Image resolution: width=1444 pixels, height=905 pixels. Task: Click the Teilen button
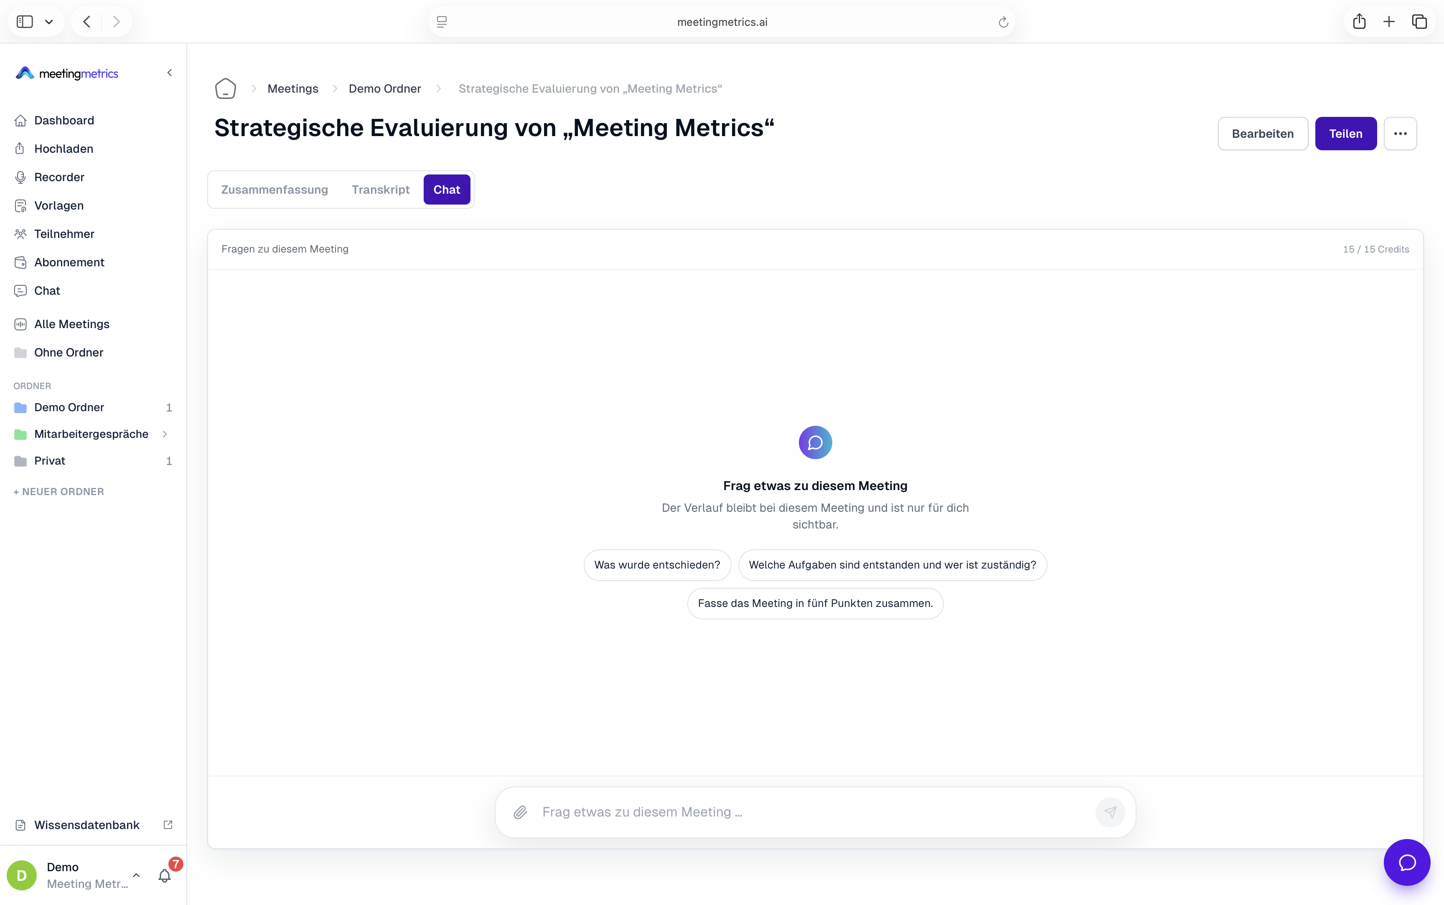point(1345,134)
